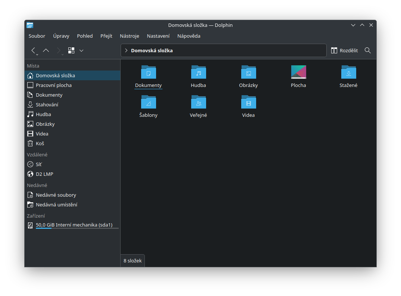The height and width of the screenshot is (296, 401).
Task: Open the Obrázky pictures folder
Action: point(248,72)
